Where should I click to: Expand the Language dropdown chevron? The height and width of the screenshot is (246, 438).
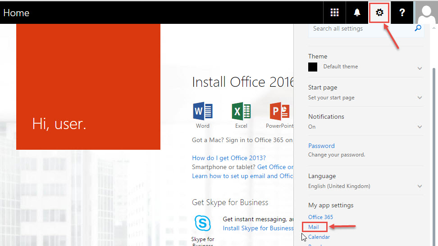pos(420,186)
